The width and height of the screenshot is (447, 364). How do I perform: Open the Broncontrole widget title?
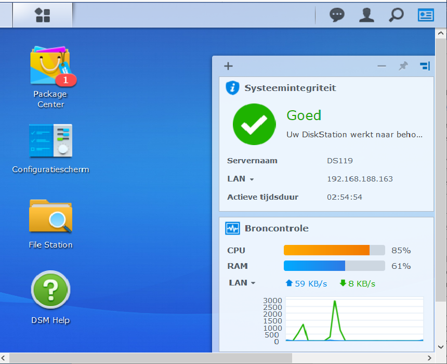(277, 228)
